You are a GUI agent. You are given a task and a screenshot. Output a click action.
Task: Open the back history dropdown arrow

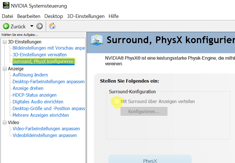click(x=32, y=26)
